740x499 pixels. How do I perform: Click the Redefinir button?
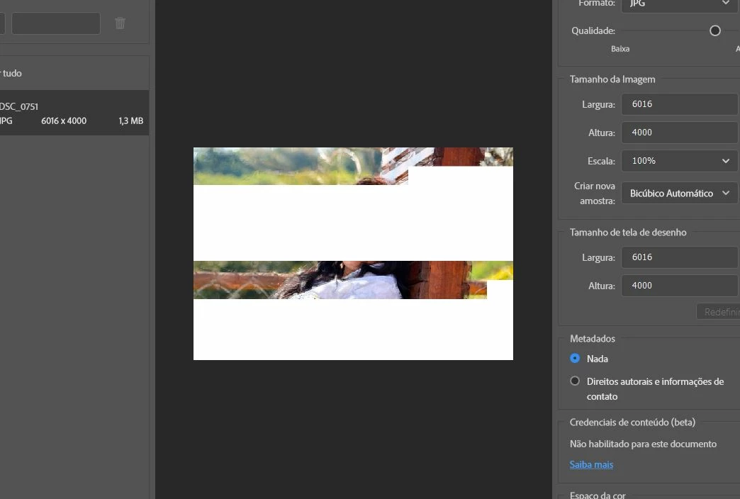point(718,312)
